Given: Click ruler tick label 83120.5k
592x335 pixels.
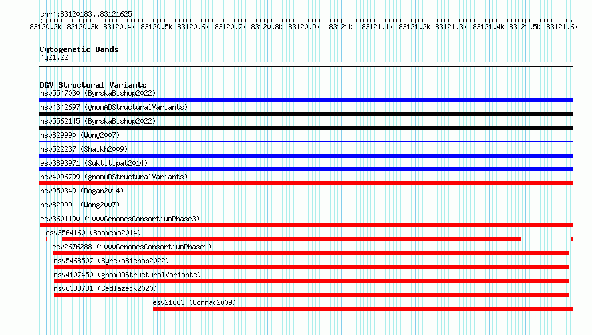Looking at the screenshot, I should [x=156, y=27].
